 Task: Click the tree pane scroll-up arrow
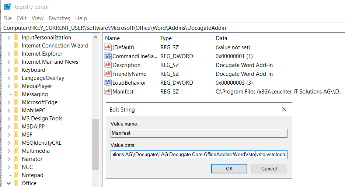coord(95,37)
